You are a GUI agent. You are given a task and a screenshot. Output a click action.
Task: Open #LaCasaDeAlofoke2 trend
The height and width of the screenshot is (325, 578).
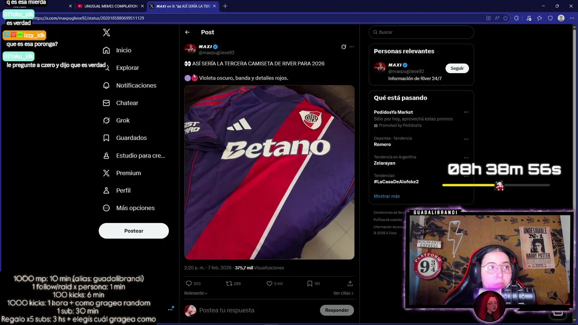click(396, 181)
